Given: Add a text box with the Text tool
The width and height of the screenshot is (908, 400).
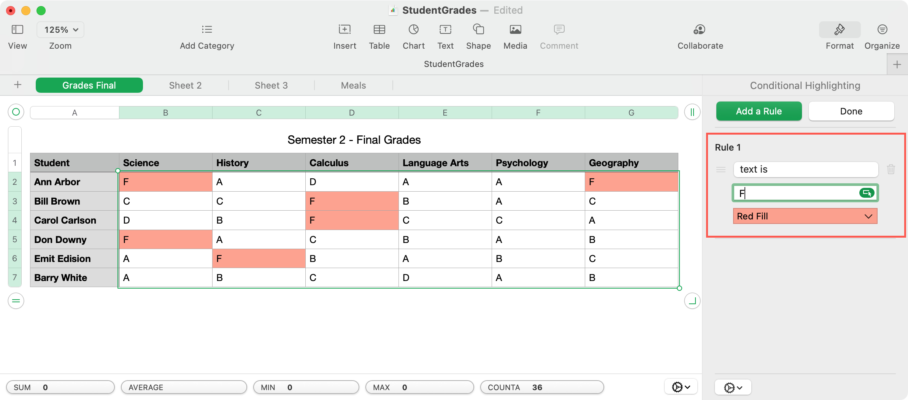Looking at the screenshot, I should 445,36.
